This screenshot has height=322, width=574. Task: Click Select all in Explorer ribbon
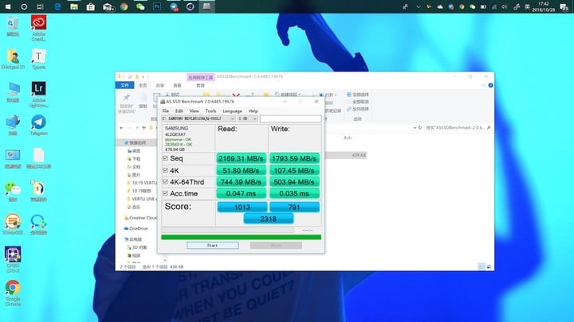tap(358, 95)
